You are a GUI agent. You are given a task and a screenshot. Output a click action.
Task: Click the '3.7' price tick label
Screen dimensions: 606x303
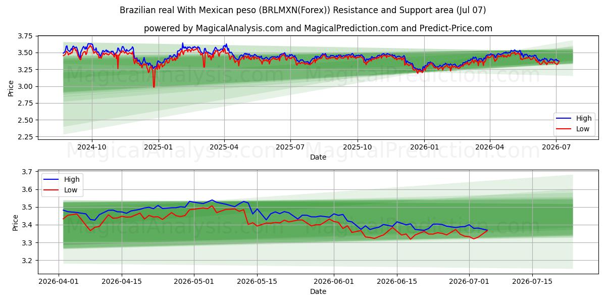coord(27,172)
